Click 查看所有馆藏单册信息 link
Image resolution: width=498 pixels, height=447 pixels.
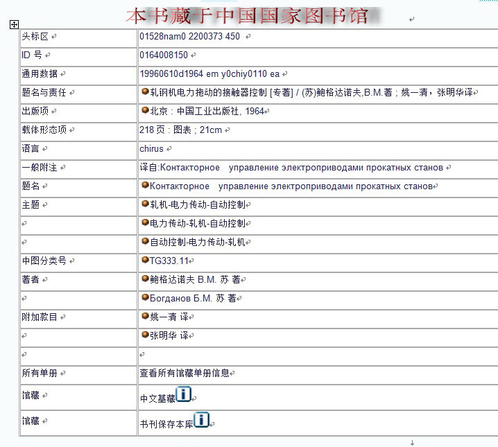tap(184, 374)
